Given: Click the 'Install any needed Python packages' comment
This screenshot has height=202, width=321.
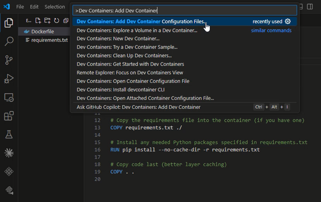Looking at the screenshot, I should 209,142.
